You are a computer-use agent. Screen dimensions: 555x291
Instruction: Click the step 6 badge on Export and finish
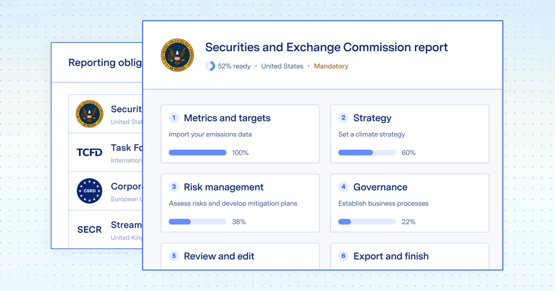pyautogui.click(x=343, y=256)
